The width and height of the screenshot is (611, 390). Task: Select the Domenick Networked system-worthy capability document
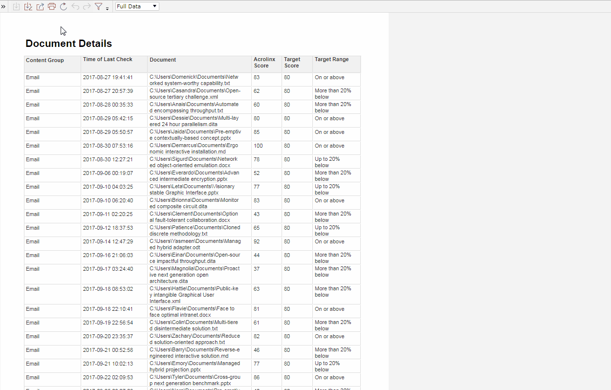(x=195, y=80)
